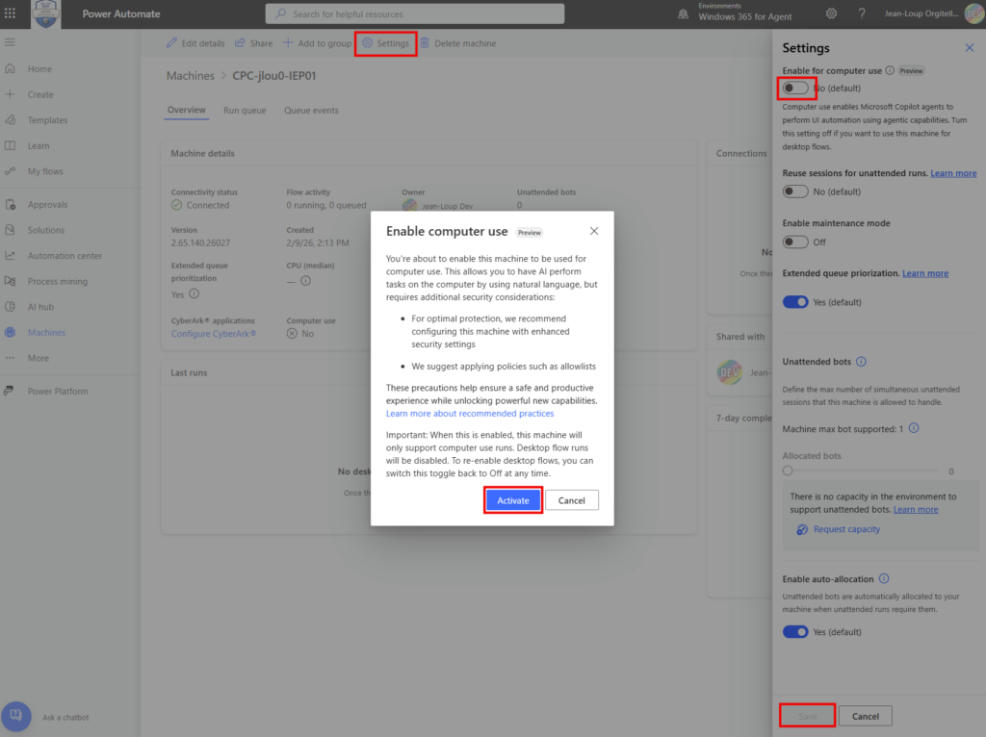
Task: Collapse the left navigation hamburger menu
Action: [x=11, y=43]
